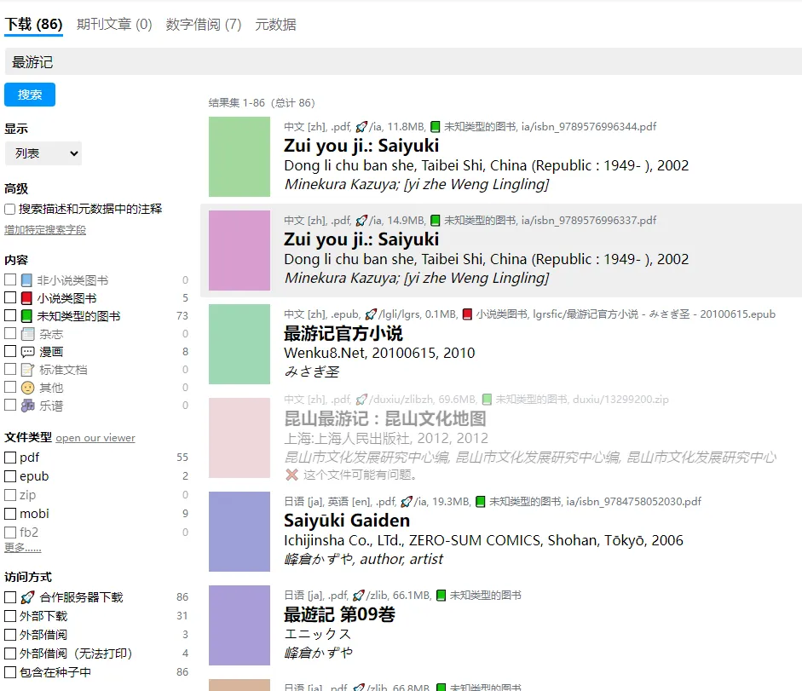Image resolution: width=802 pixels, height=691 pixels.
Task: Click the blue book icon for 非小说类图书
Action: pos(26,280)
